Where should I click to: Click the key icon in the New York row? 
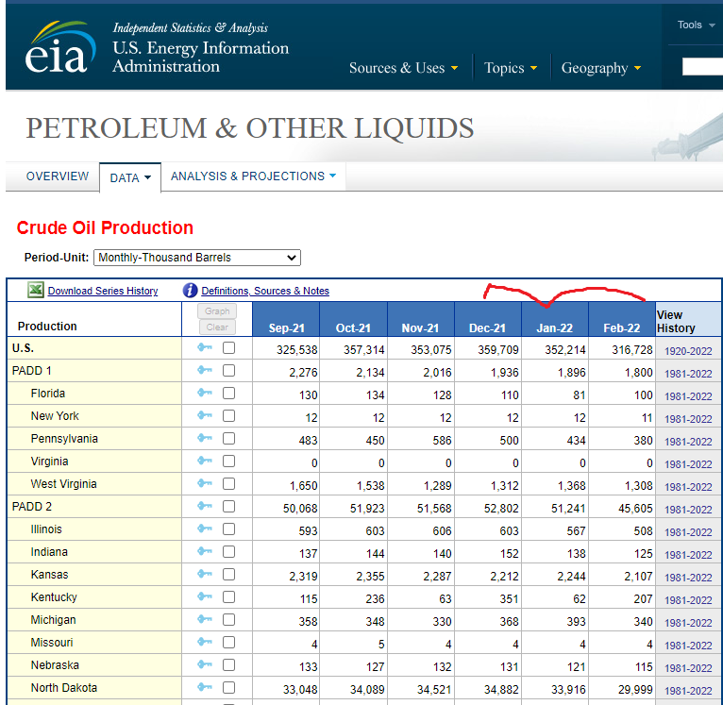click(205, 415)
